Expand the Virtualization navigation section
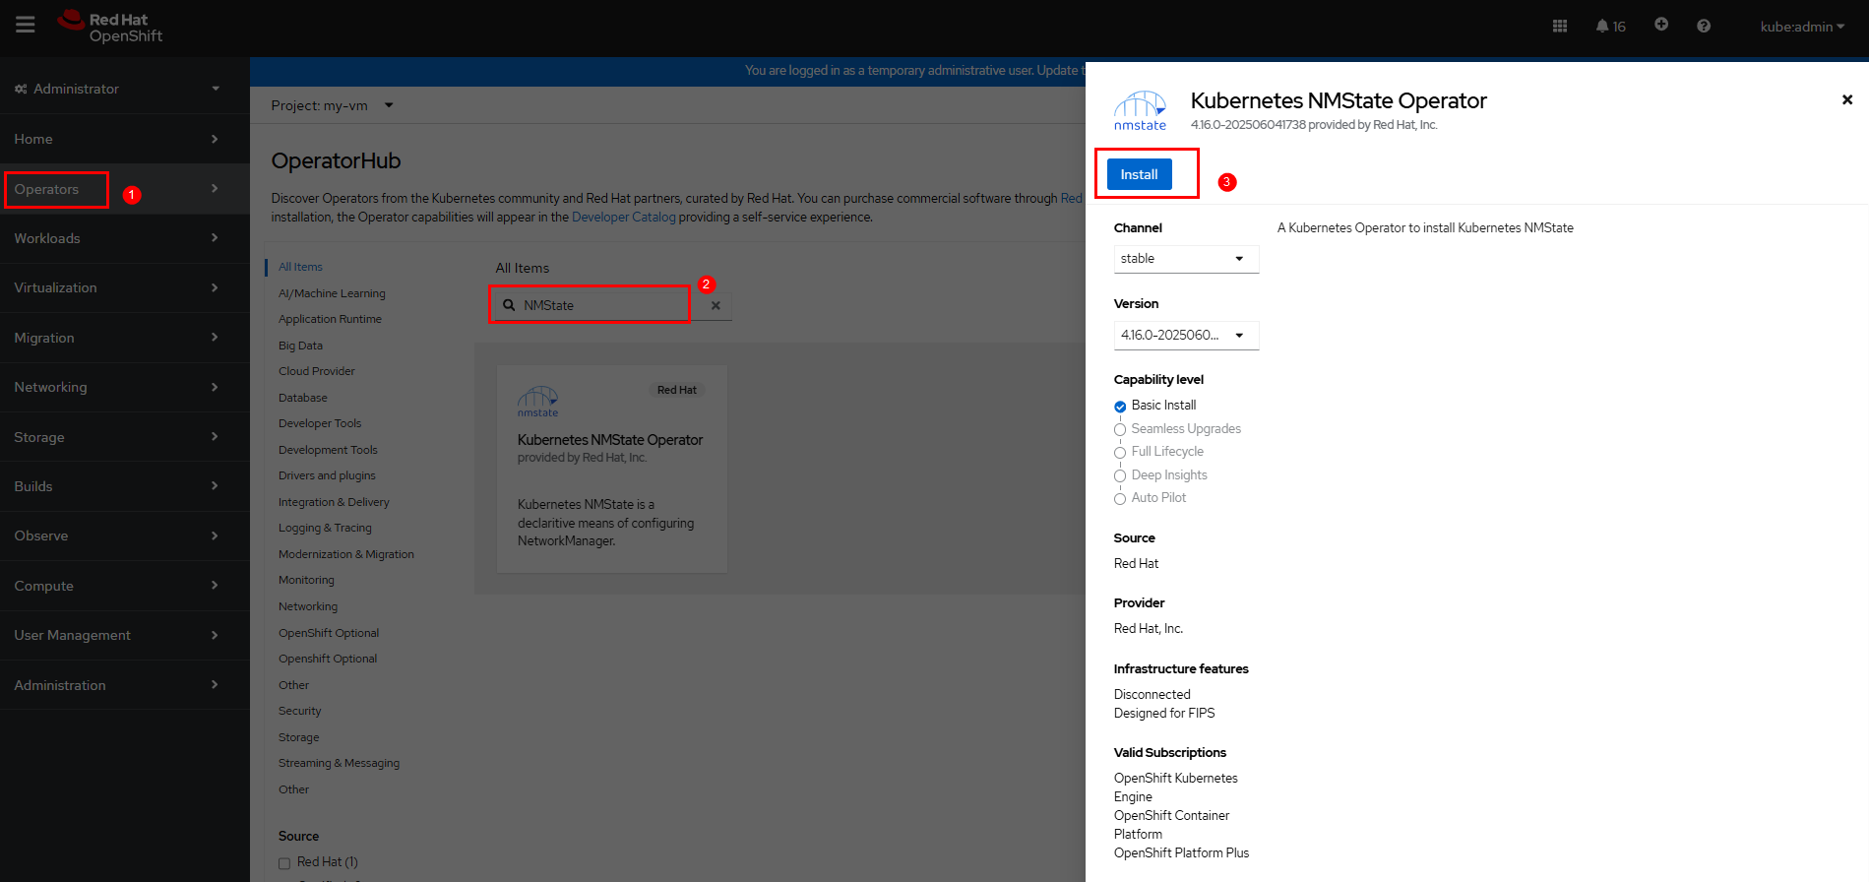Image resolution: width=1869 pixels, height=882 pixels. click(125, 287)
